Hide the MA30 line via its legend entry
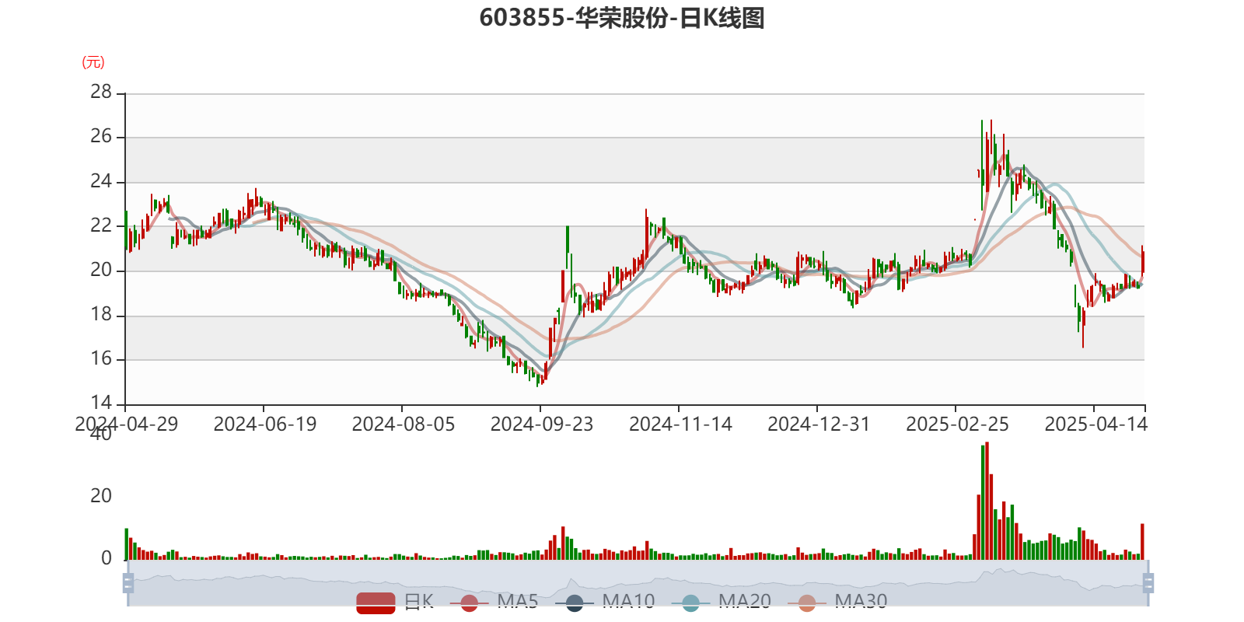Screen dimensions: 1244x622 pos(837,602)
